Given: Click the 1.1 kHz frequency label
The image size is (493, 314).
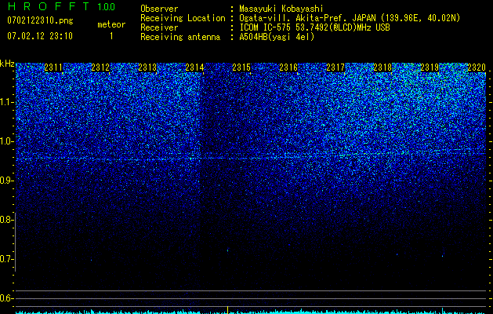Looking at the screenshot, I should pos(6,102).
